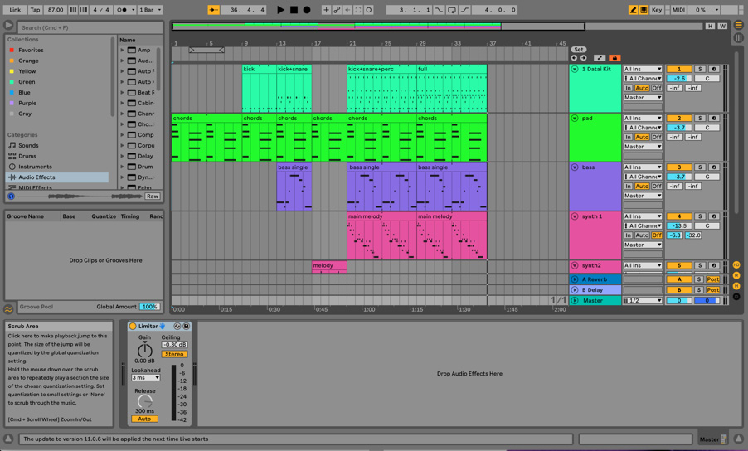Viewport: 748px width, 451px height.
Task: Select Sounds category in browser
Action: [x=57, y=145]
